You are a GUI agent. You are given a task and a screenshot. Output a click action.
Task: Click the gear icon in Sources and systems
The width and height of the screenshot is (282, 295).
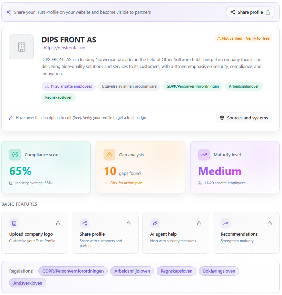(222, 118)
